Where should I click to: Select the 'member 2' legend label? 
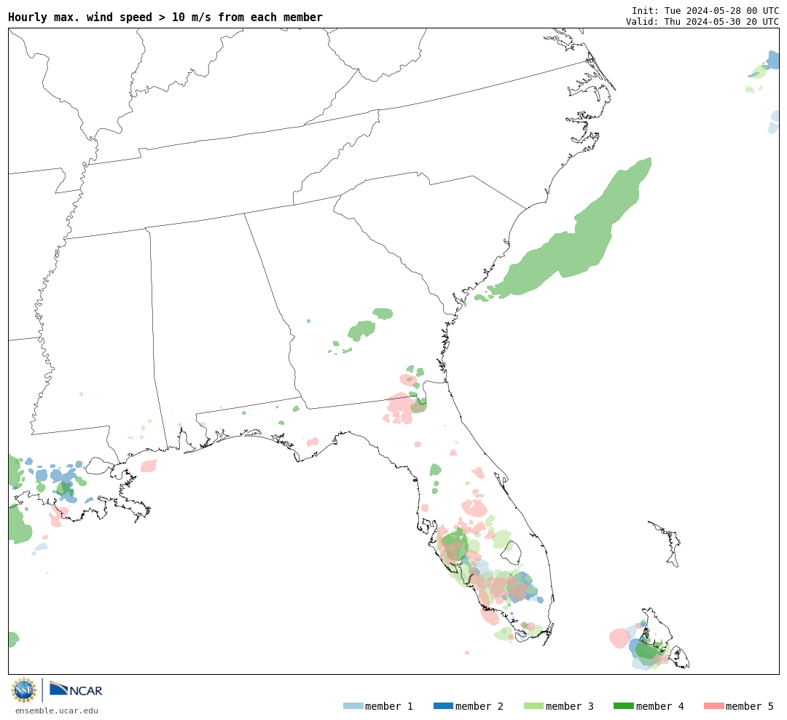click(479, 706)
